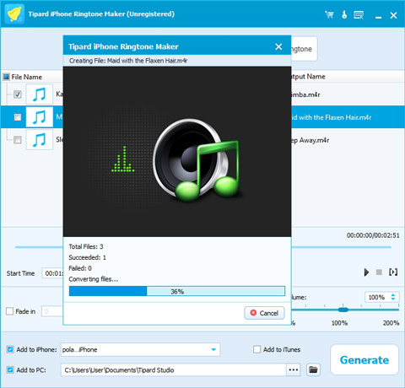
Task: Enable the Fade in checkbox
Action: tap(9, 311)
